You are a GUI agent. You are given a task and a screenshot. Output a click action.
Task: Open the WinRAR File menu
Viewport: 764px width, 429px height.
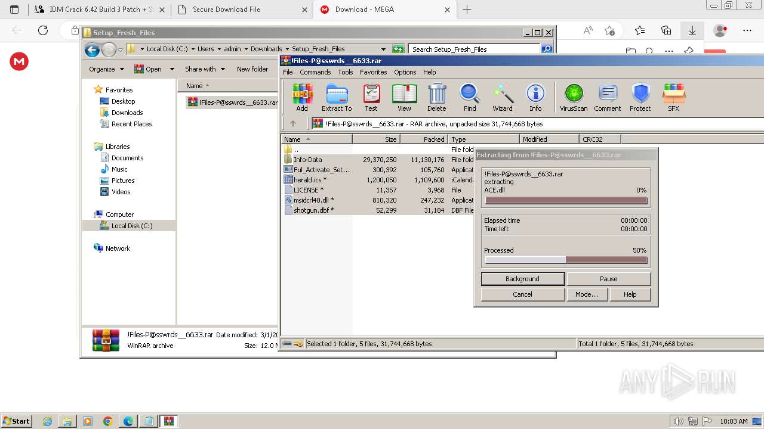[x=288, y=72]
